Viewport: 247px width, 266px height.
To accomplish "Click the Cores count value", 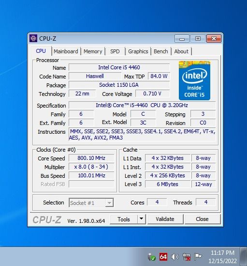I will (x=157, y=202).
